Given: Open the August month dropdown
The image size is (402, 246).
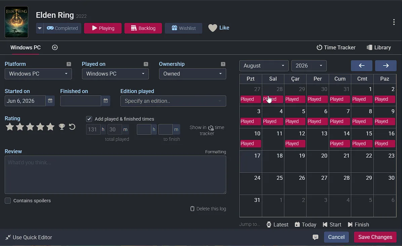Looking at the screenshot, I should pyautogui.click(x=264, y=66).
